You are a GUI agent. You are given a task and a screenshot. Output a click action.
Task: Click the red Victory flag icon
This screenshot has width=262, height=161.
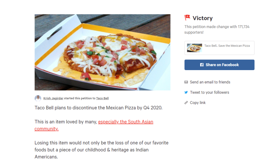point(187,18)
